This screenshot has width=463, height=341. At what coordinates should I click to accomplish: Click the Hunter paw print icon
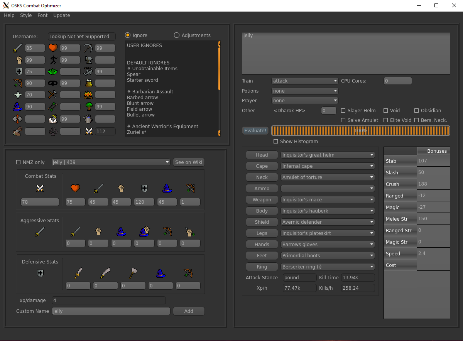pyautogui.click(x=53, y=131)
